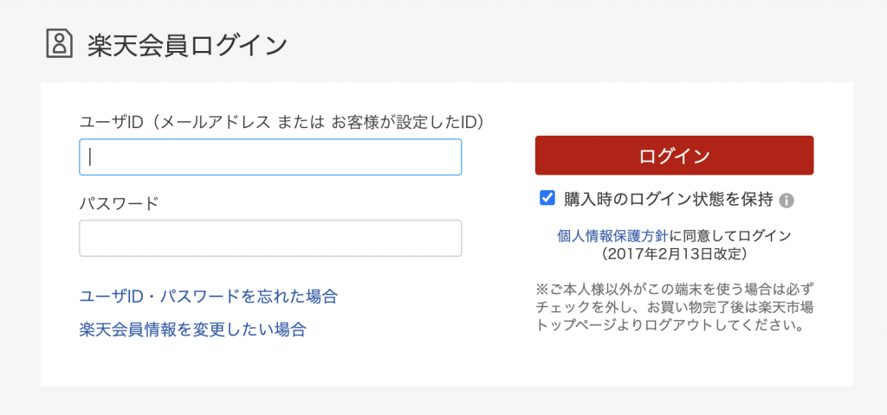Click the 楽天会員ログイン heading
Screen dimensions: 887x415
pos(186,45)
